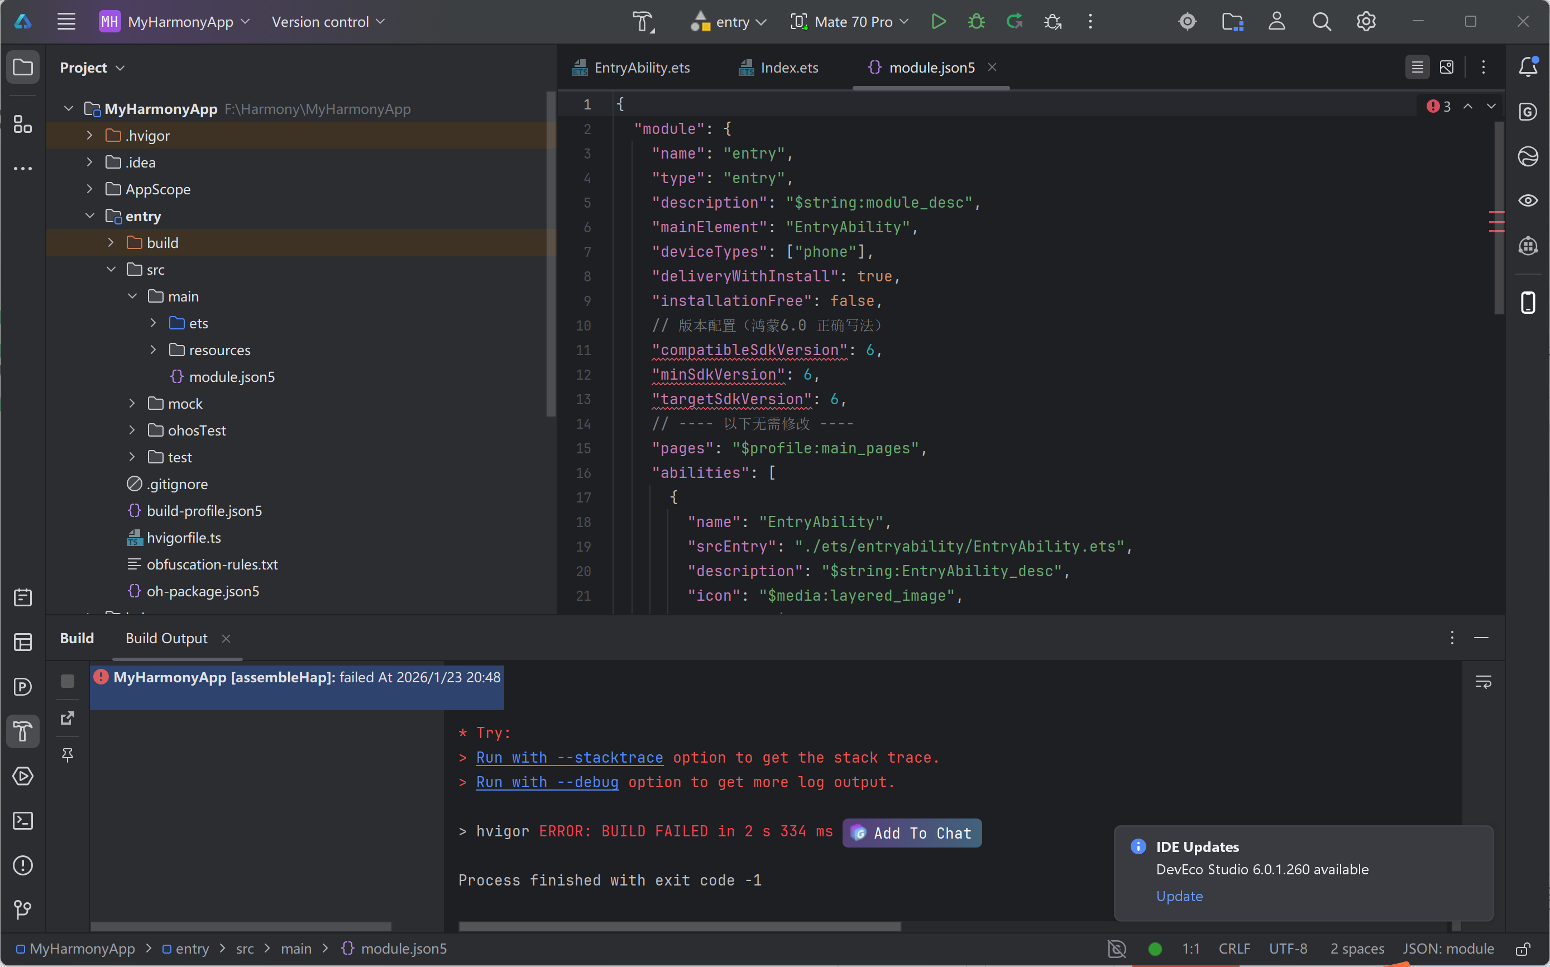The width and height of the screenshot is (1550, 967).
Task: Open the Problems tool window
Action: 23,865
